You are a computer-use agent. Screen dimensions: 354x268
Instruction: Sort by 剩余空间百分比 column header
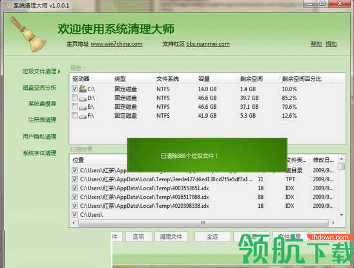[302, 79]
